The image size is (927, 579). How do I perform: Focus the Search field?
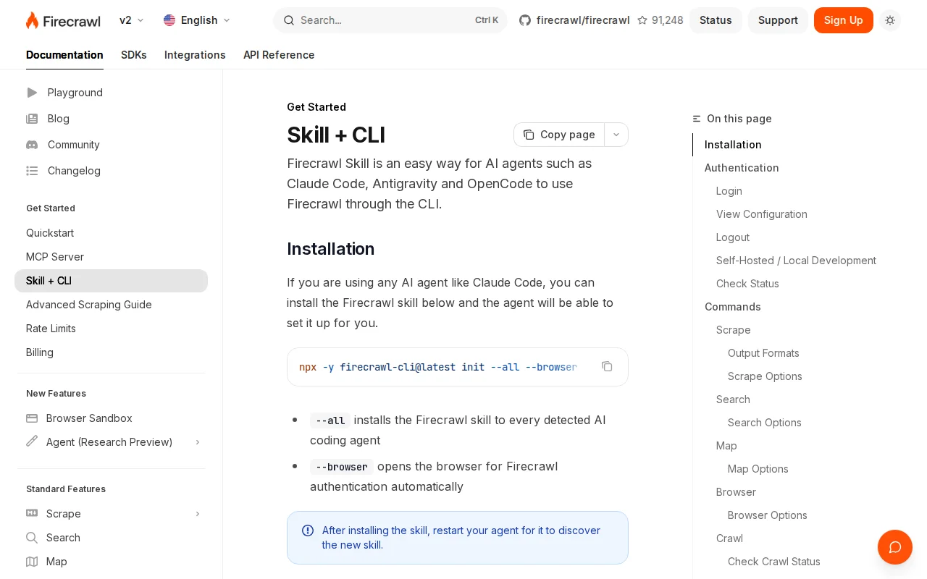coord(390,20)
